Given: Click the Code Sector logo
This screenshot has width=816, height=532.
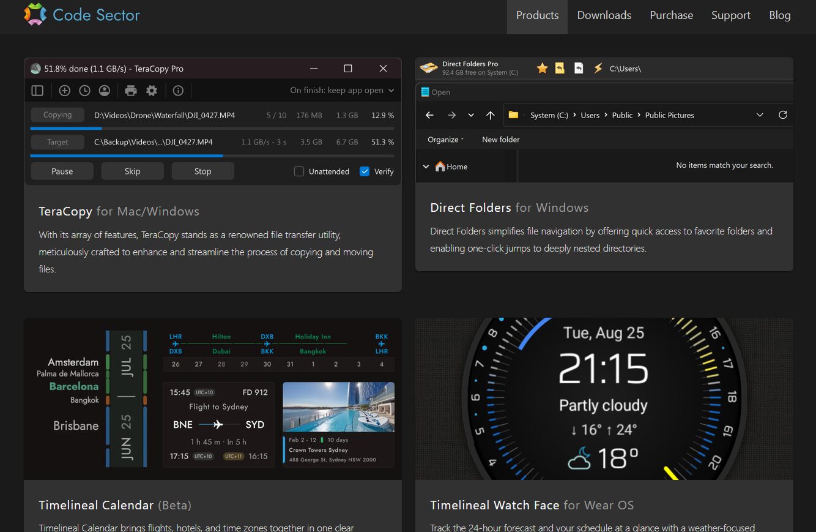Looking at the screenshot, I should point(81,15).
